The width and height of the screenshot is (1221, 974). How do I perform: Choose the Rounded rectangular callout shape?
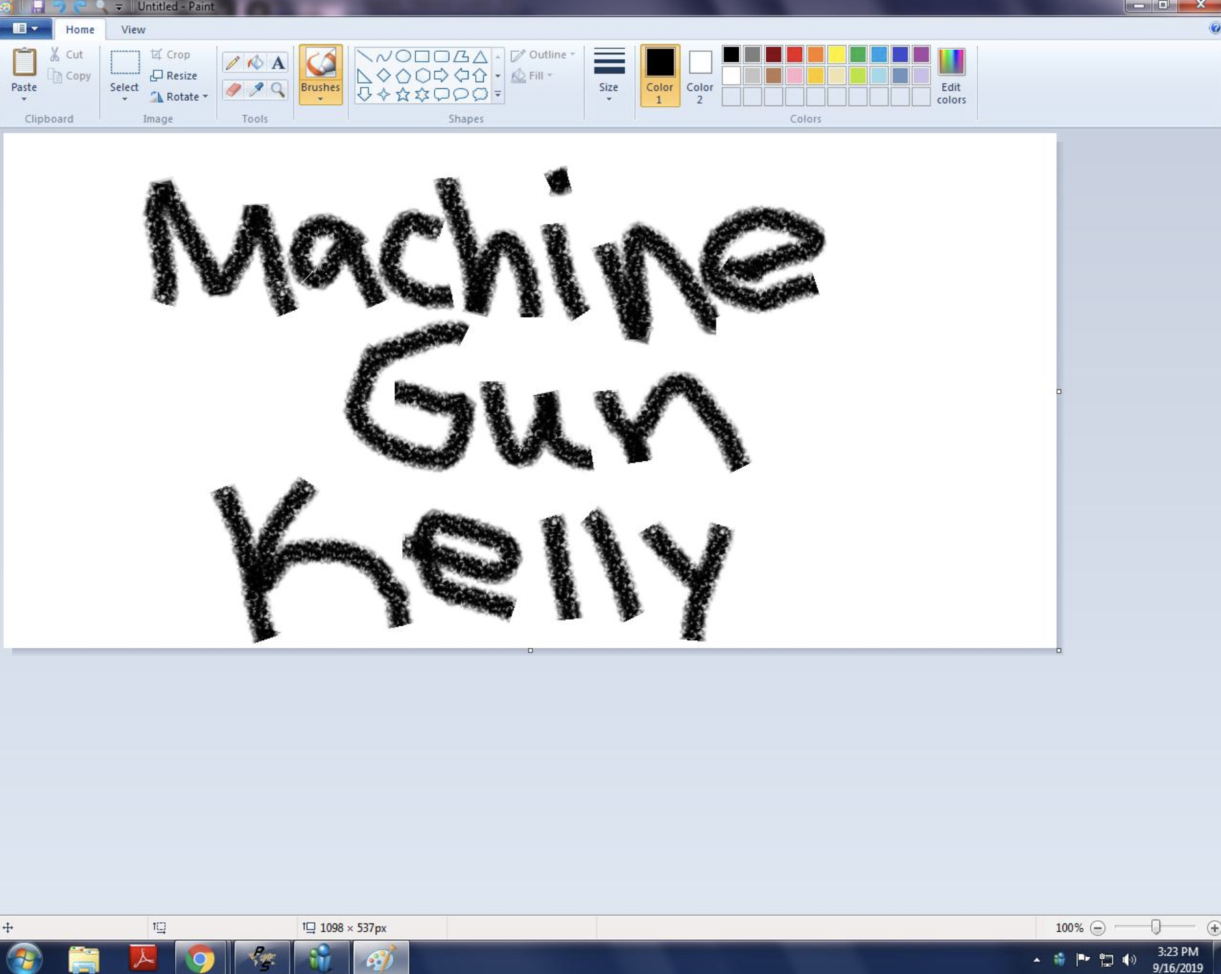pos(441,94)
